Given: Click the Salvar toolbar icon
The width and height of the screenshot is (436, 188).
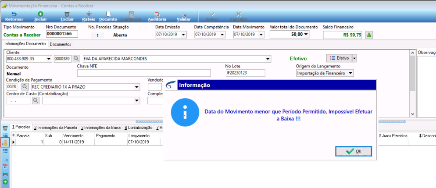Looking at the screenshot, I should click(x=212, y=17).
